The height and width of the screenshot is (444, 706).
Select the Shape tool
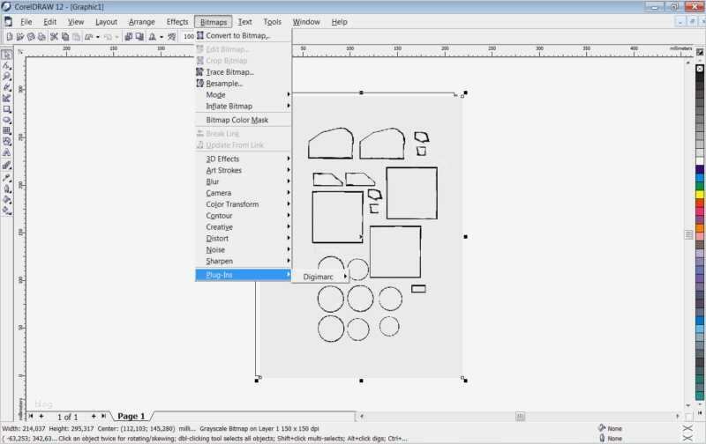[7, 65]
